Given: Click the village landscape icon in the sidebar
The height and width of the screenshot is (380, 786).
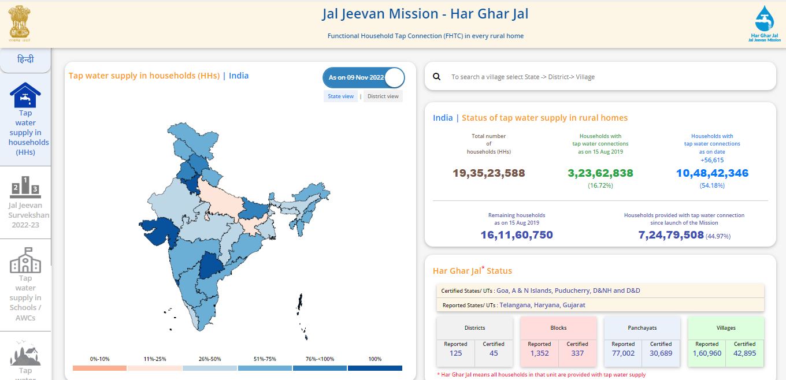Looking at the screenshot, I should (25, 352).
